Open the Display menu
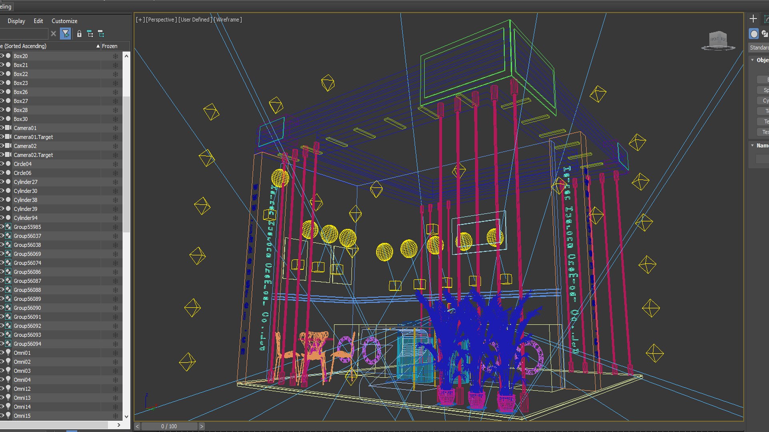This screenshot has height=432, width=769. coord(16,21)
